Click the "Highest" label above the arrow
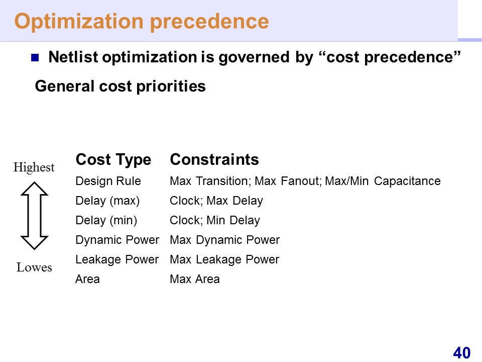 (x=34, y=167)
